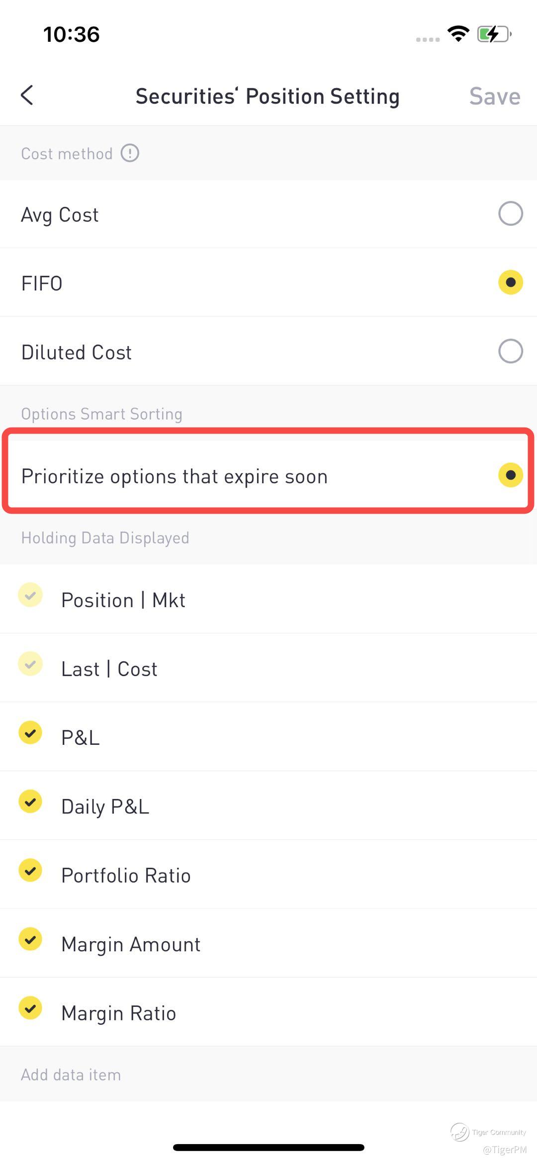Image resolution: width=537 pixels, height=1162 pixels.
Task: Open the Cost method info icon
Action: 130,153
